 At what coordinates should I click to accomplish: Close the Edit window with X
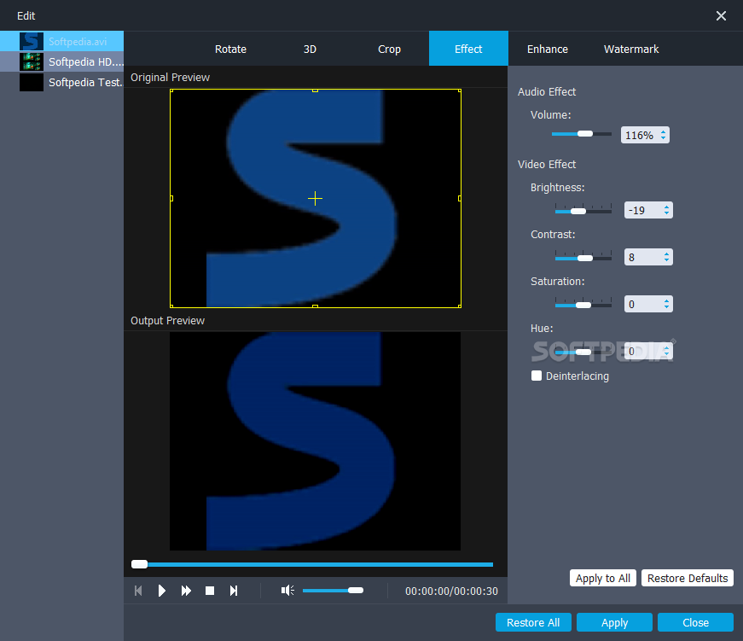coord(721,16)
